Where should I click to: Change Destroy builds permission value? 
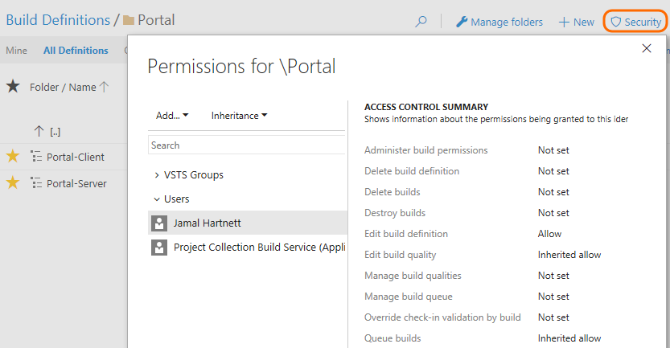coord(553,213)
